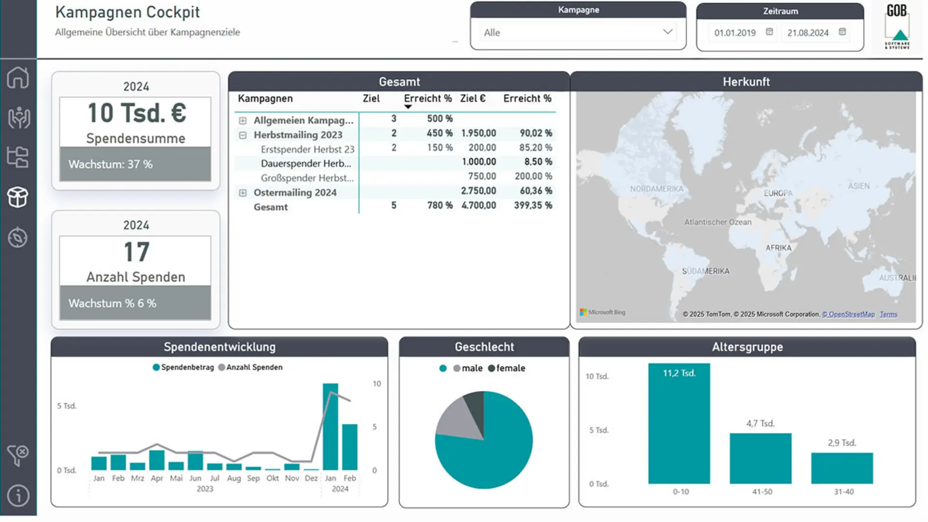Click the 2.750,00 value in Ostermailing row
The image size is (928, 522).
pos(478,191)
